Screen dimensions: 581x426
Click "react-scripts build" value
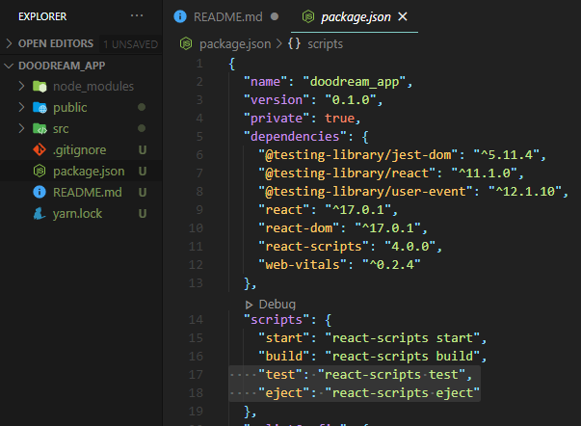pyautogui.click(x=403, y=357)
